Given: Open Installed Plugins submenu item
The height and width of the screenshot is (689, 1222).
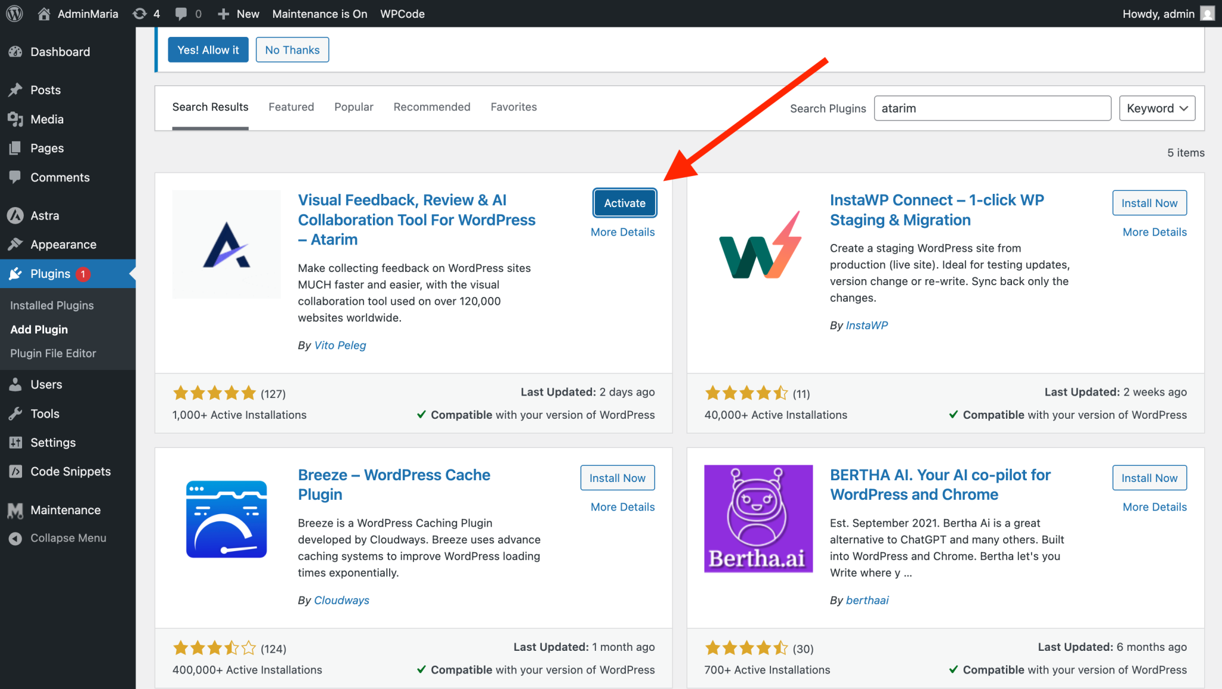Looking at the screenshot, I should pyautogui.click(x=52, y=305).
